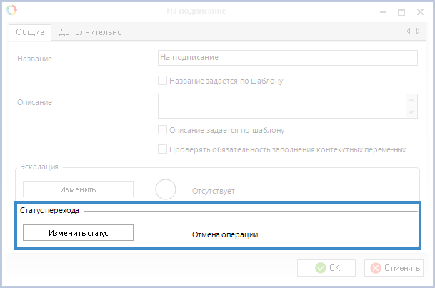Focus the Название input field

[x=287, y=58]
